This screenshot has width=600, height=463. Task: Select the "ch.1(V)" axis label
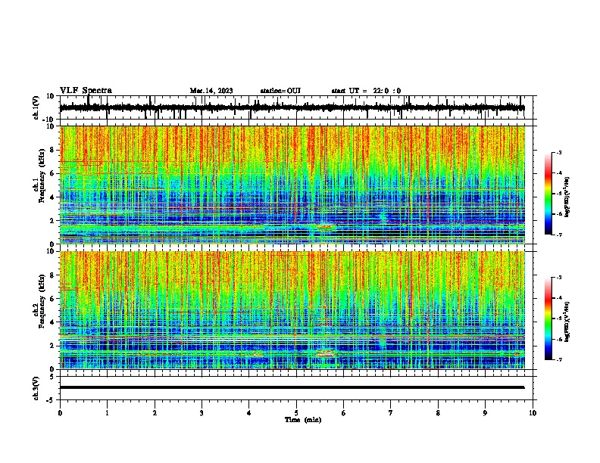[36, 107]
